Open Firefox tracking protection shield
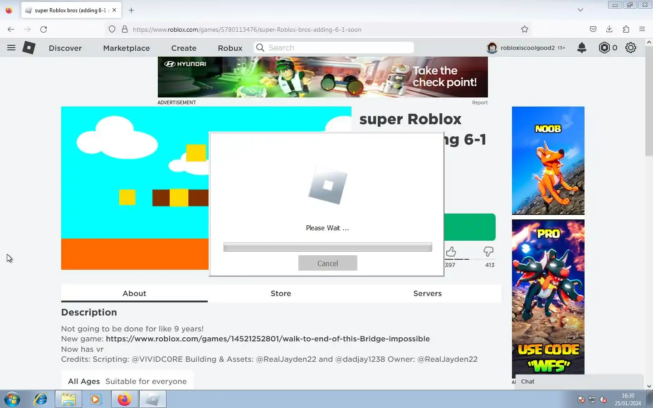 (x=112, y=29)
